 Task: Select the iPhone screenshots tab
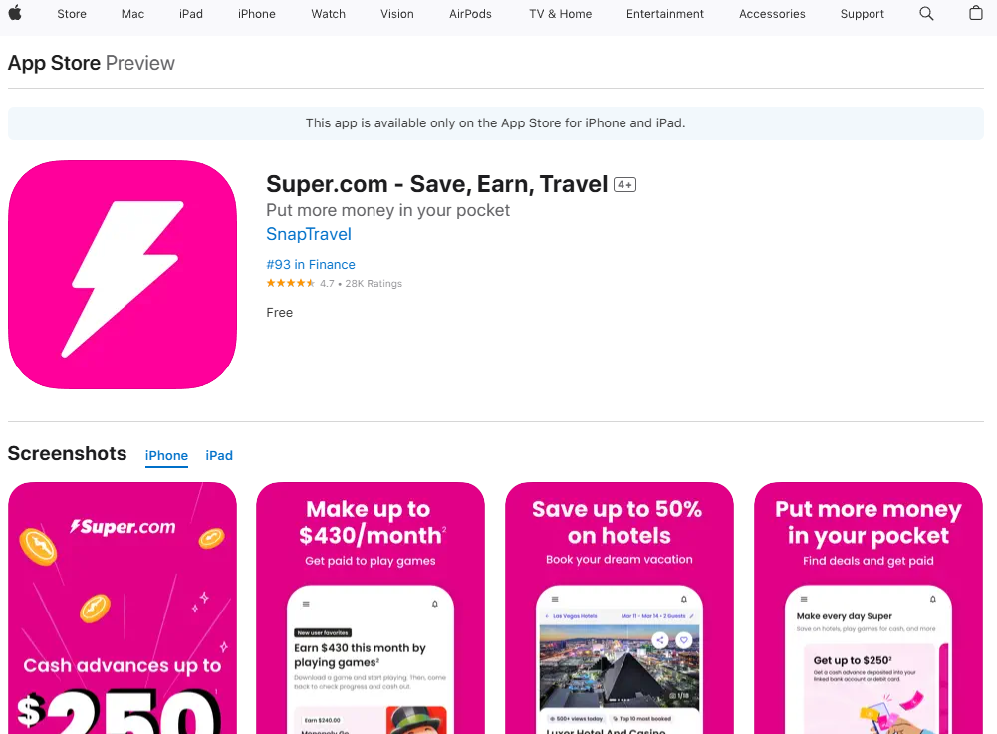click(x=166, y=455)
